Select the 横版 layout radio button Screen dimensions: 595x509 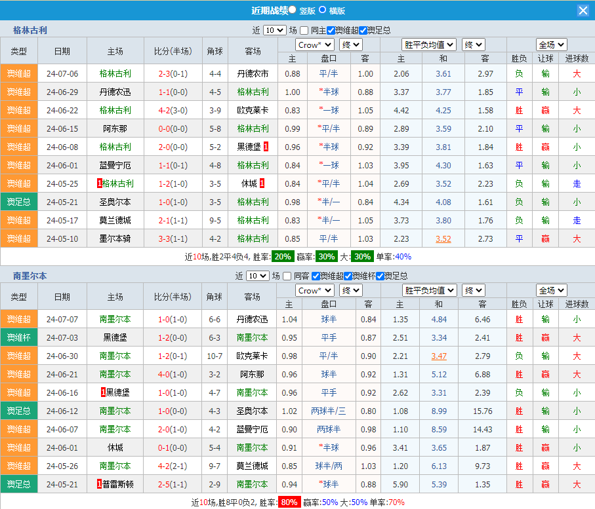[323, 10]
